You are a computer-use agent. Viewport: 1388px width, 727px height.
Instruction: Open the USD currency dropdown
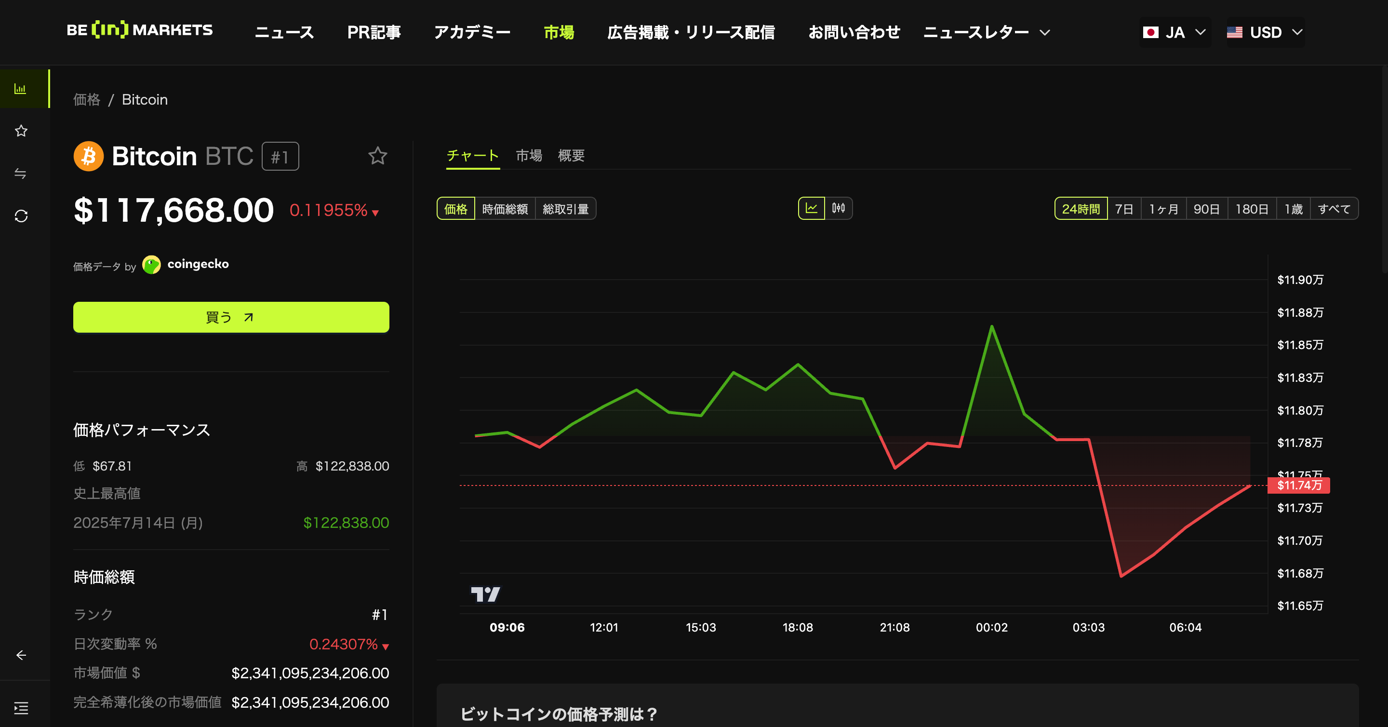(x=1265, y=32)
